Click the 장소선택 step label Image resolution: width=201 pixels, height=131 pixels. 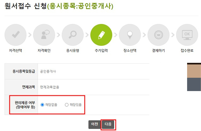[x=130, y=51]
